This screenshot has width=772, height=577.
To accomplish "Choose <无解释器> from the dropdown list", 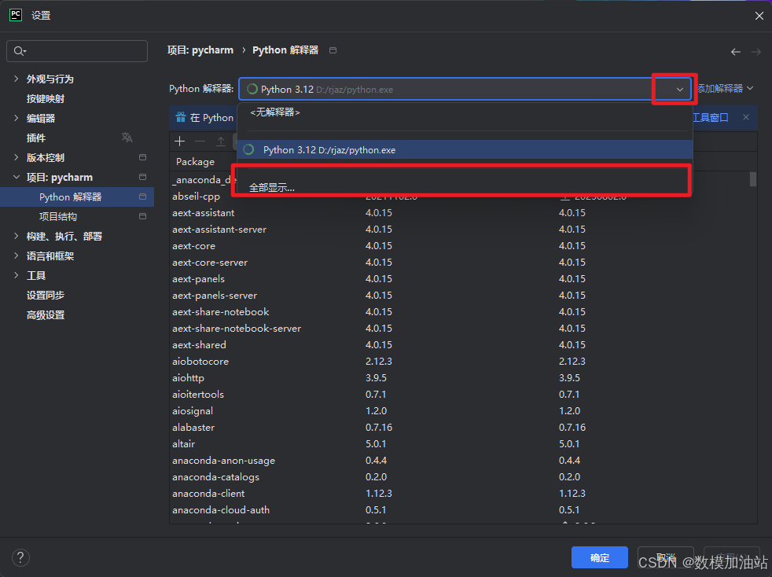I will coord(275,112).
